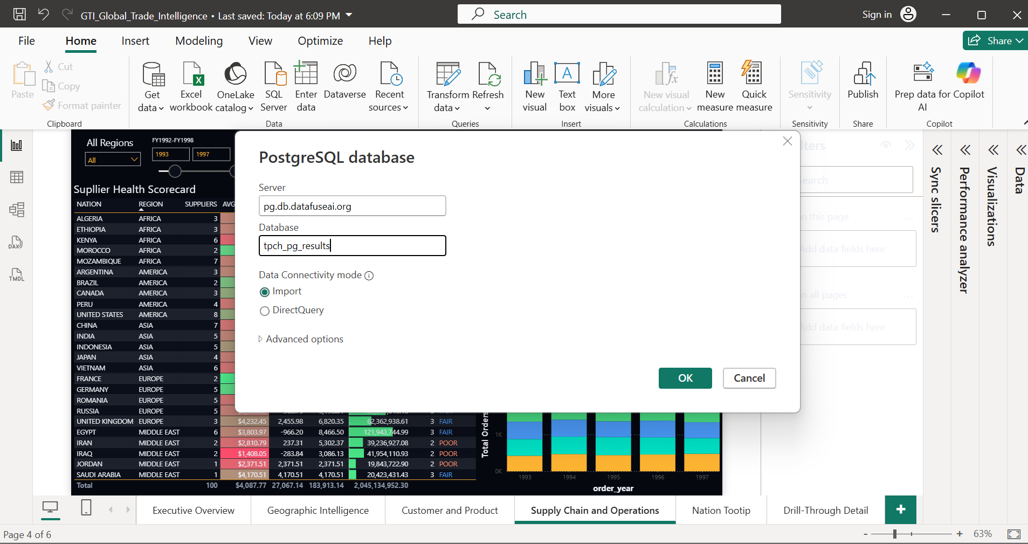Open the Nation Tootip page tab
The height and width of the screenshot is (544, 1028).
(721, 510)
